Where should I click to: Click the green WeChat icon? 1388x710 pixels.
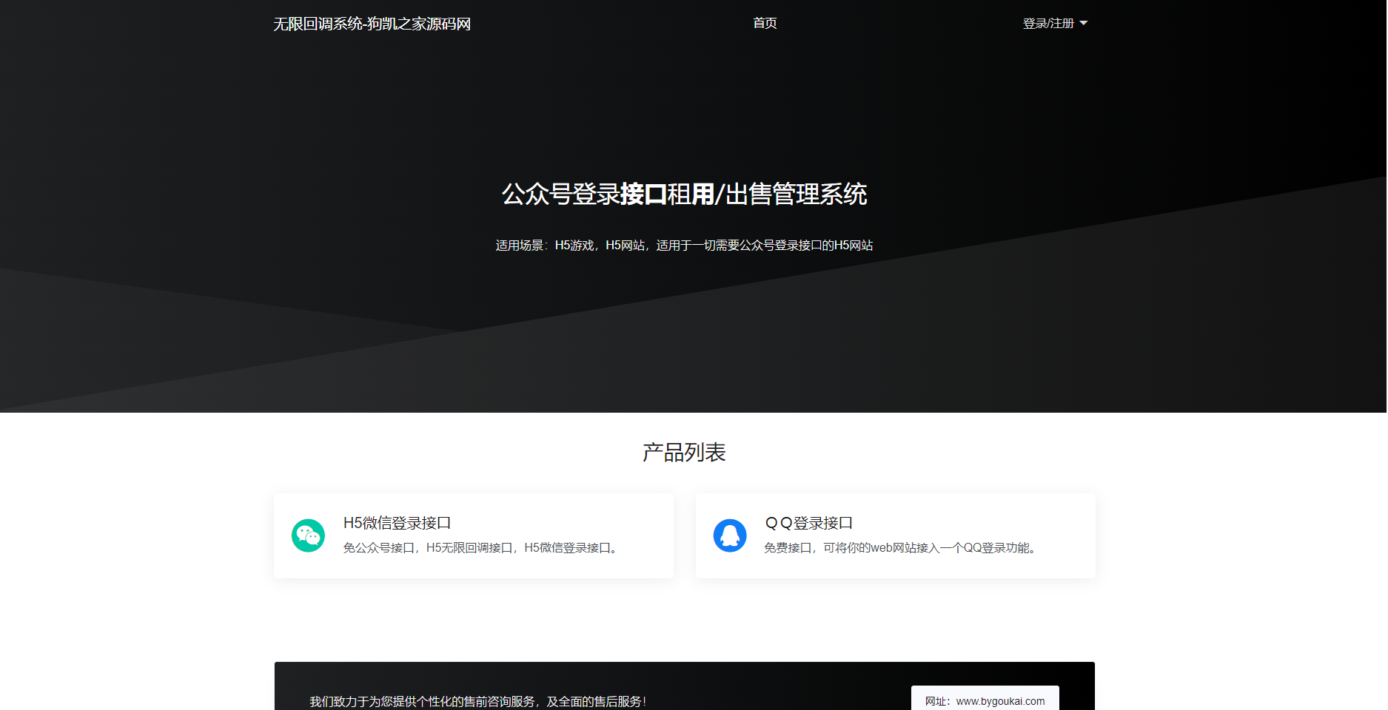(308, 535)
